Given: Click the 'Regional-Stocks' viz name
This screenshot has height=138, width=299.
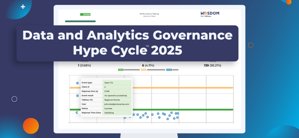Looking at the screenshot, I should tap(112, 100).
